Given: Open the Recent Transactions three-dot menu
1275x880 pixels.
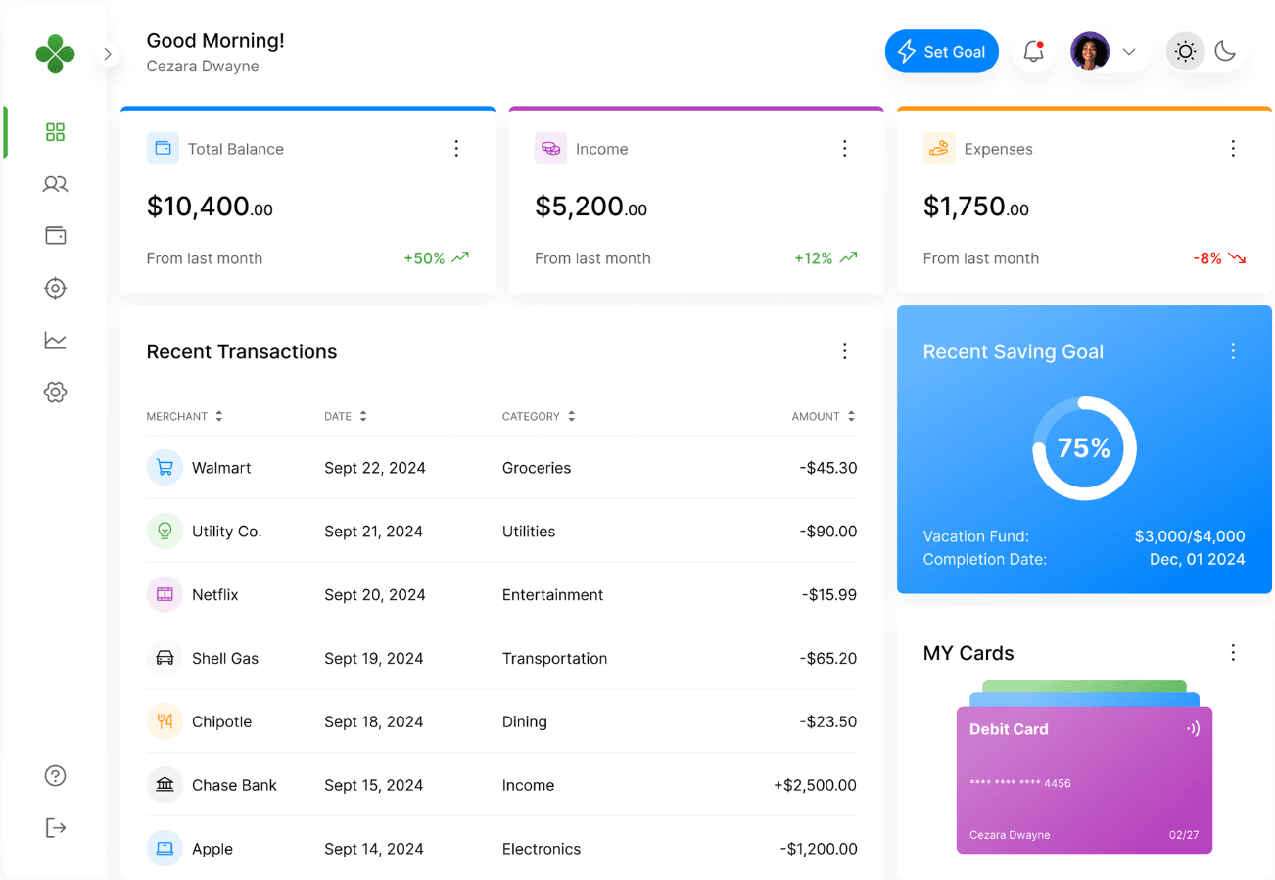Looking at the screenshot, I should 844,351.
